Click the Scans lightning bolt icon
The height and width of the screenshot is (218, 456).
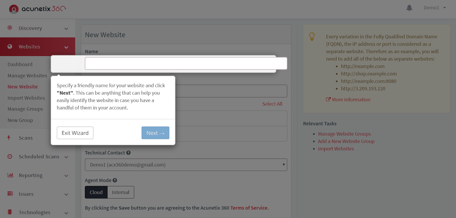(9, 138)
